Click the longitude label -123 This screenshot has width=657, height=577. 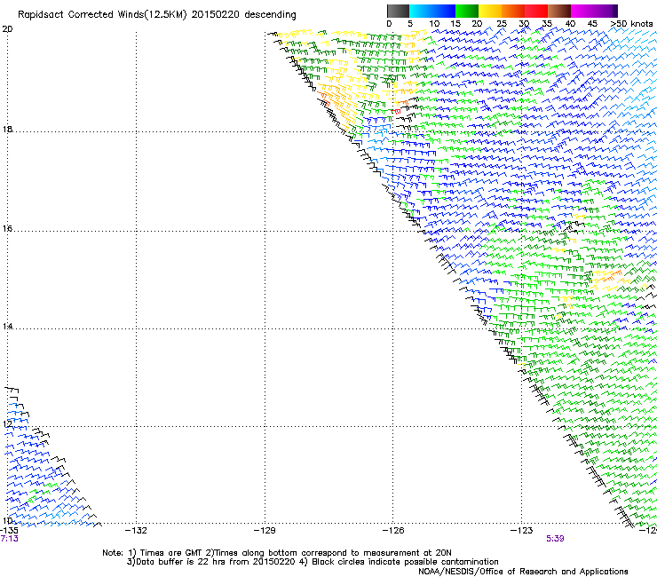(x=522, y=531)
